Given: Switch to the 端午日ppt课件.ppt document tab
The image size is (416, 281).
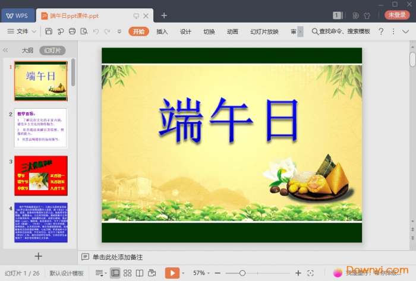Looking at the screenshot, I should (x=74, y=16).
